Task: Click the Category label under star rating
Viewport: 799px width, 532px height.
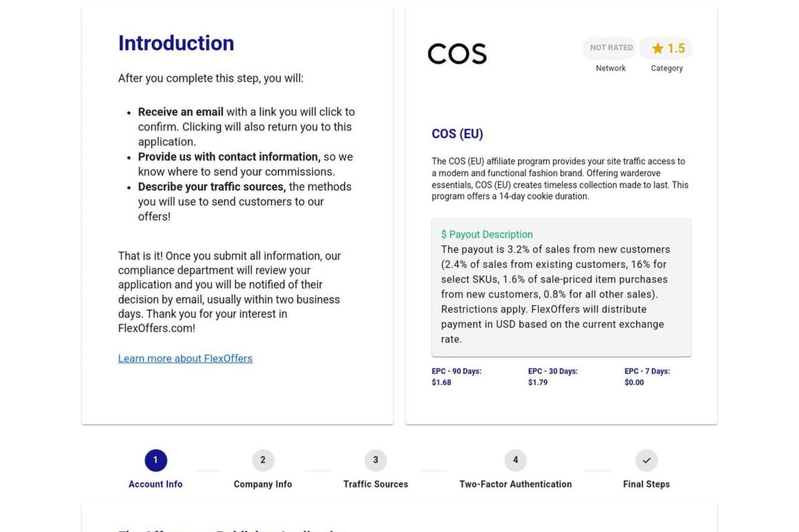Action: [x=667, y=68]
